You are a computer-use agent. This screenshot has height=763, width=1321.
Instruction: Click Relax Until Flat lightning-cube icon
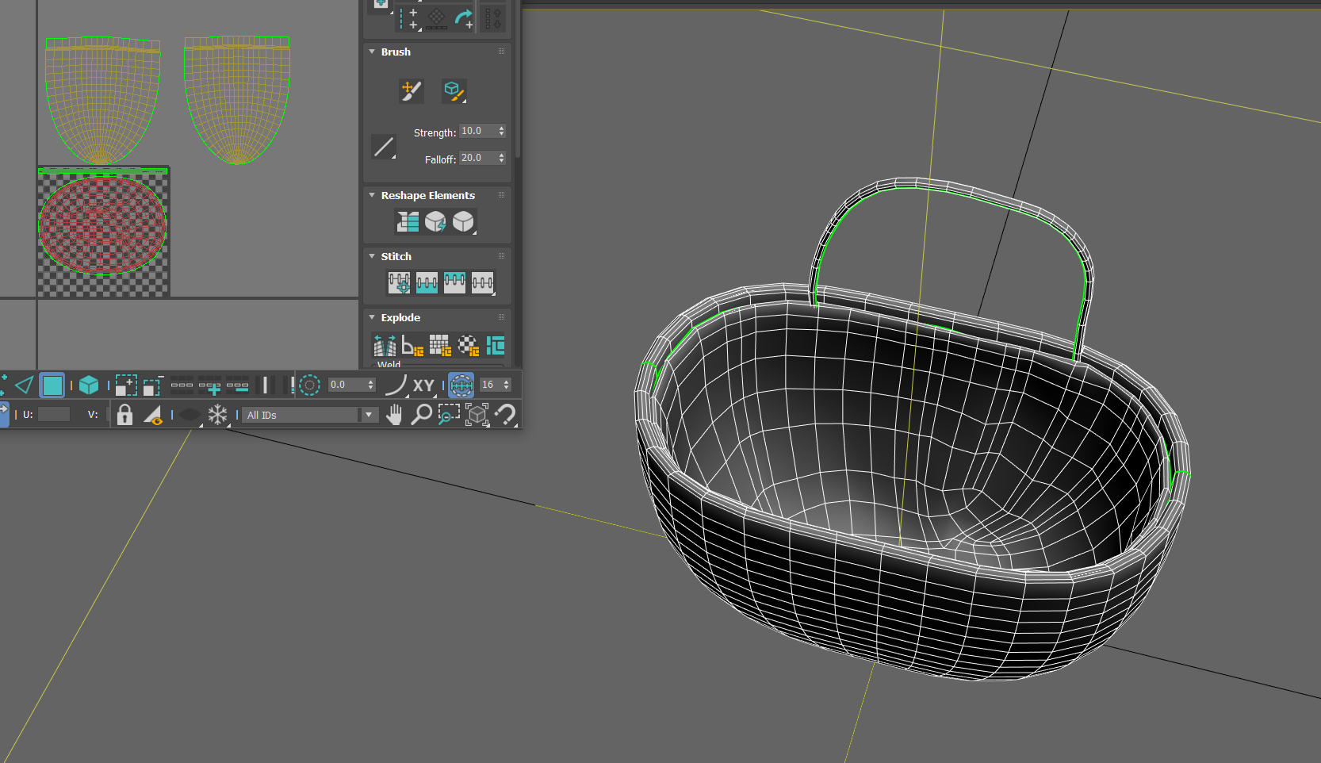(435, 221)
